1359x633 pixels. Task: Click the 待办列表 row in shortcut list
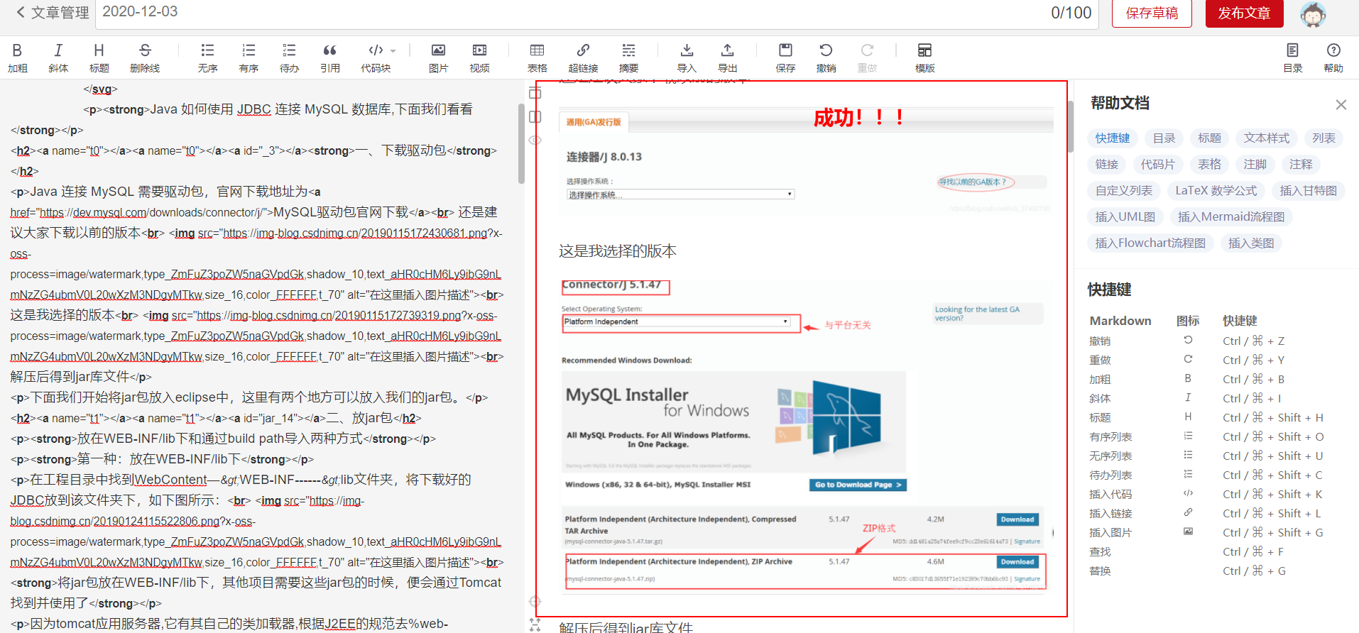[x=1207, y=475]
